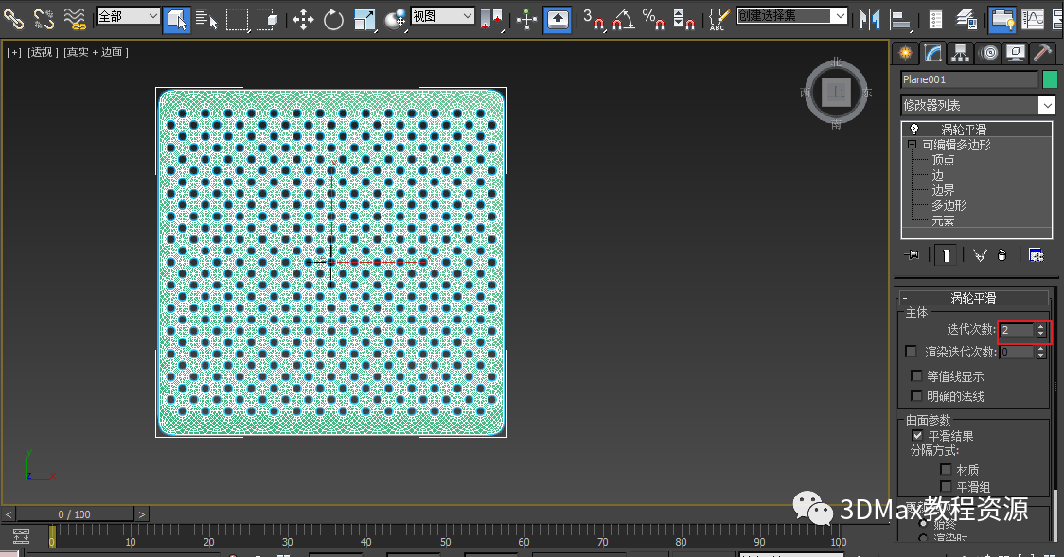This screenshot has height=557, width=1064.
Task: Switch to the Hierarchy panel tab
Action: pos(960,53)
